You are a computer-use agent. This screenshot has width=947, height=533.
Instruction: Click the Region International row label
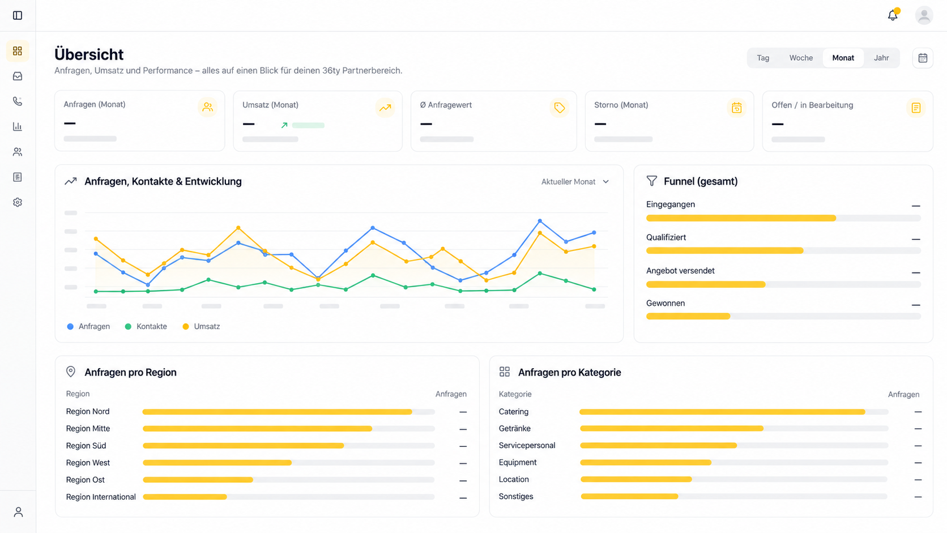coord(101,497)
